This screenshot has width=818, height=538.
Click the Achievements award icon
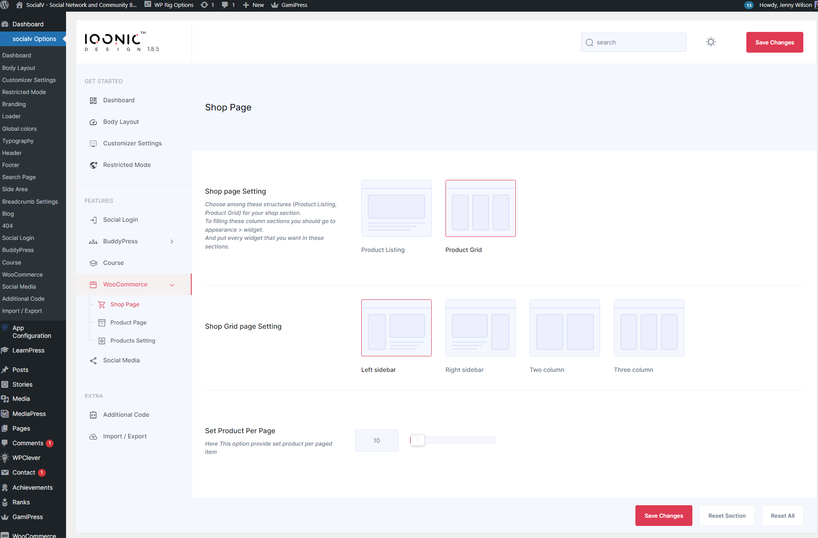click(x=5, y=488)
